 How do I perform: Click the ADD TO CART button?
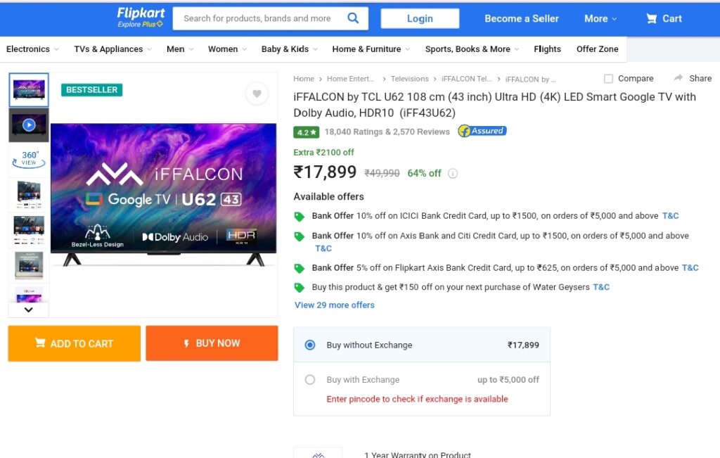coord(75,343)
